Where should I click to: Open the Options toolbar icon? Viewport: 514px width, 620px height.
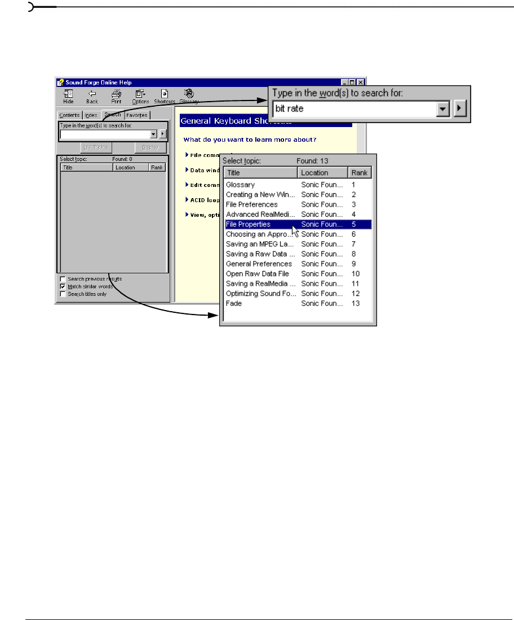[140, 96]
